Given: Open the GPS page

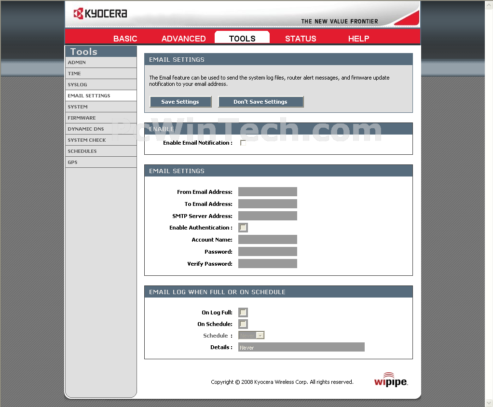Looking at the screenshot, I should click(x=101, y=162).
